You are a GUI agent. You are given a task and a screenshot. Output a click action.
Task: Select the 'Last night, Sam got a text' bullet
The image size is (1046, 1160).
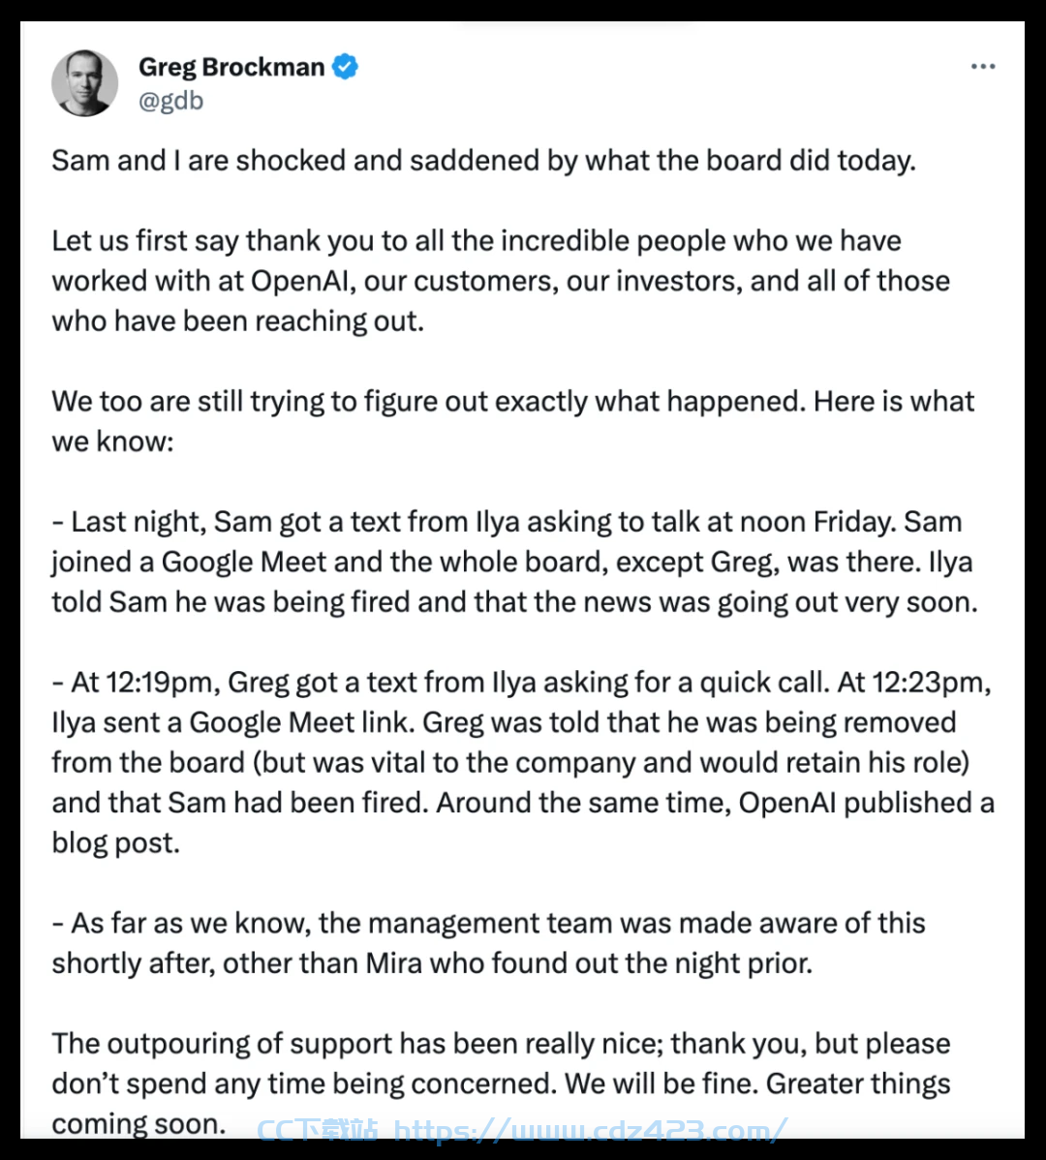515,563
